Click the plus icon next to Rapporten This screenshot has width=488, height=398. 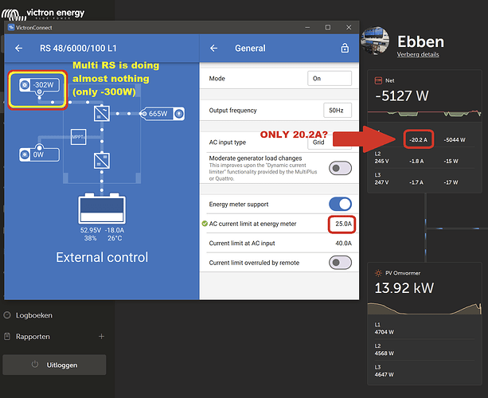coord(101,337)
